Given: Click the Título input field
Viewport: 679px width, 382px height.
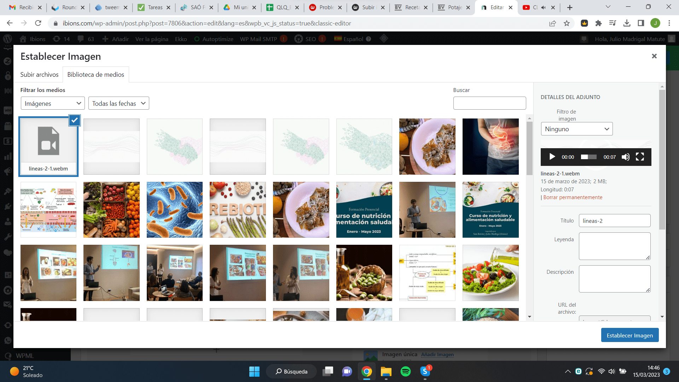Looking at the screenshot, I should [614, 221].
